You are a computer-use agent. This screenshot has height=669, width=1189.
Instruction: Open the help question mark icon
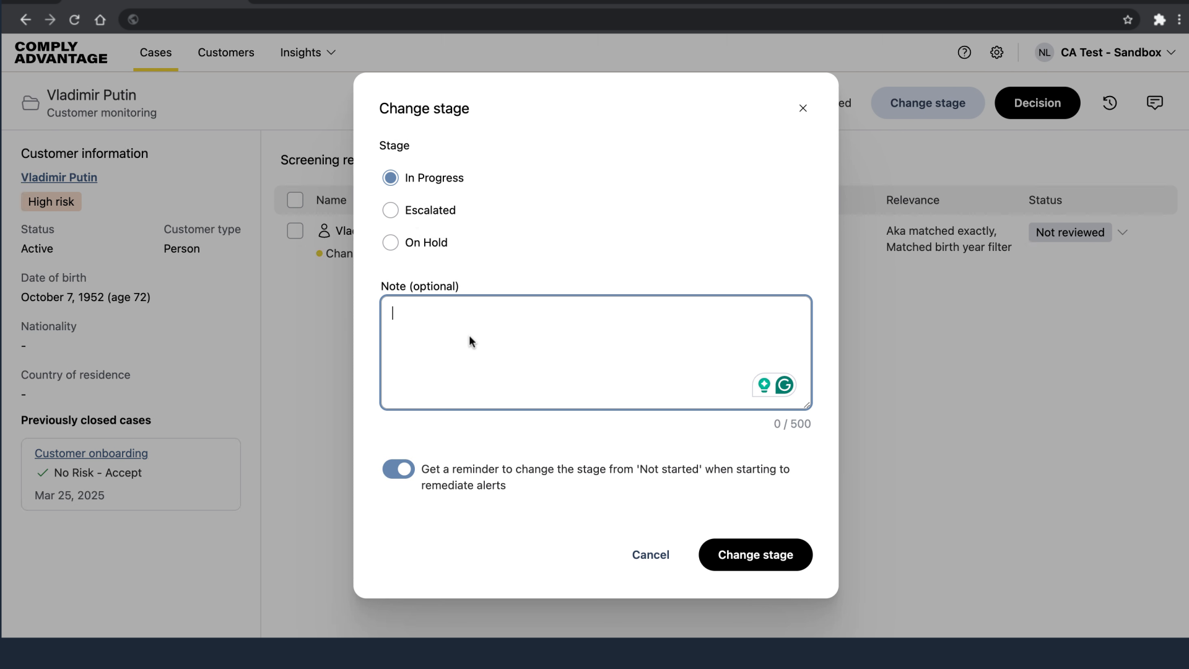pos(964,53)
